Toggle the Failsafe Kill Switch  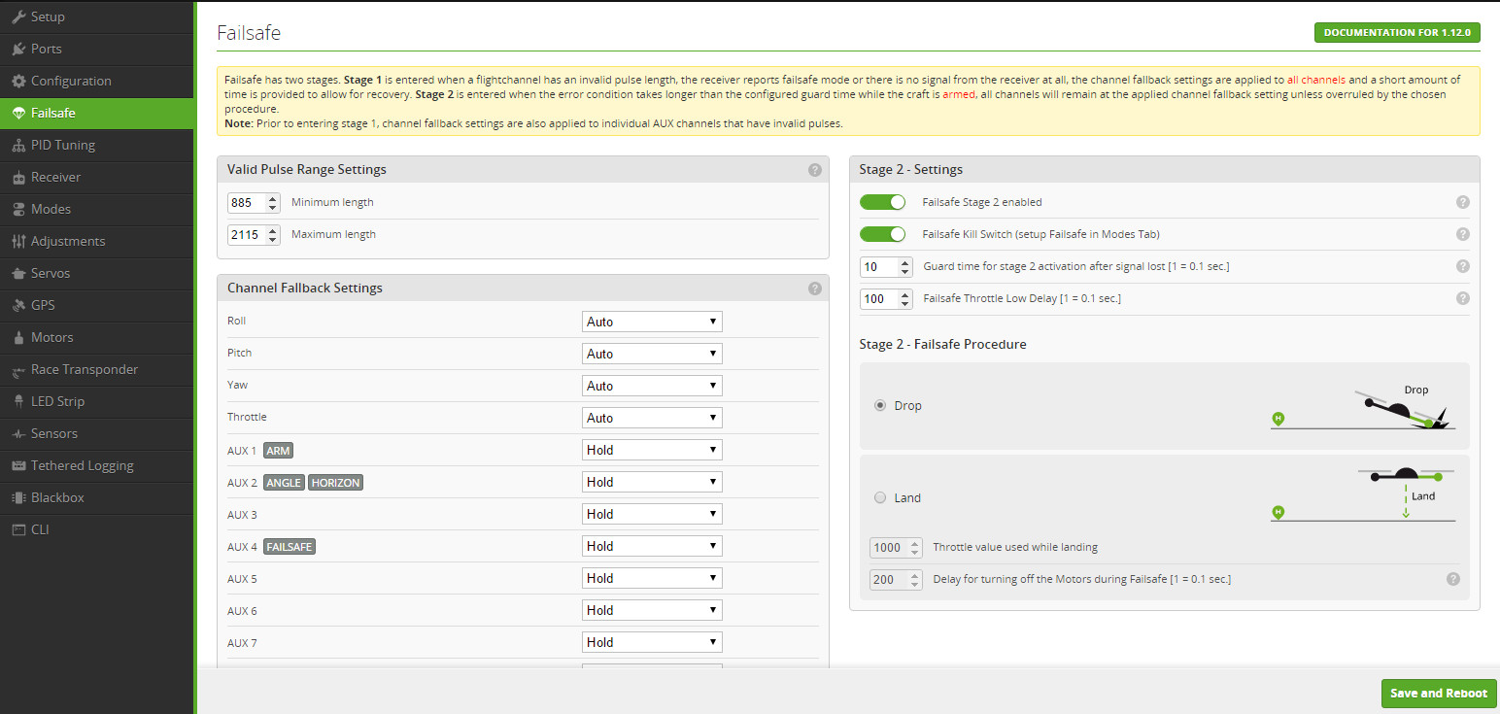(x=882, y=234)
